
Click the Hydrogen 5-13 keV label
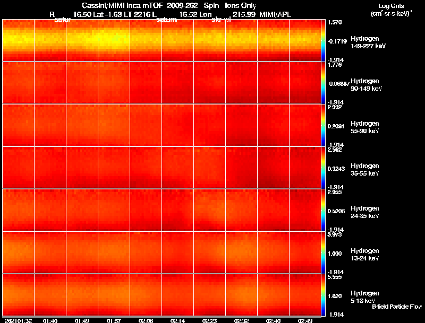click(365, 297)
